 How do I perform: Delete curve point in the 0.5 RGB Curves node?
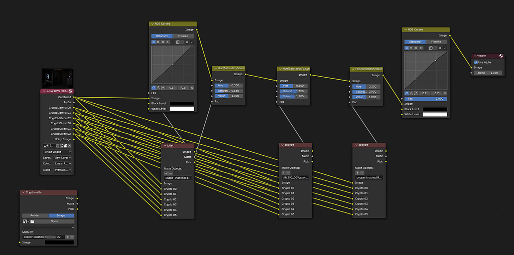pyautogui.click(x=192, y=88)
